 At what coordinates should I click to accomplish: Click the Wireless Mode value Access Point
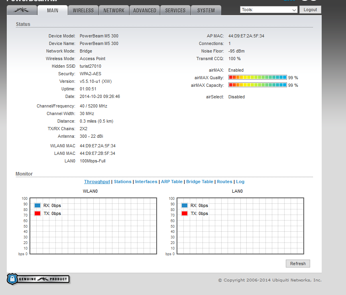click(x=92, y=59)
